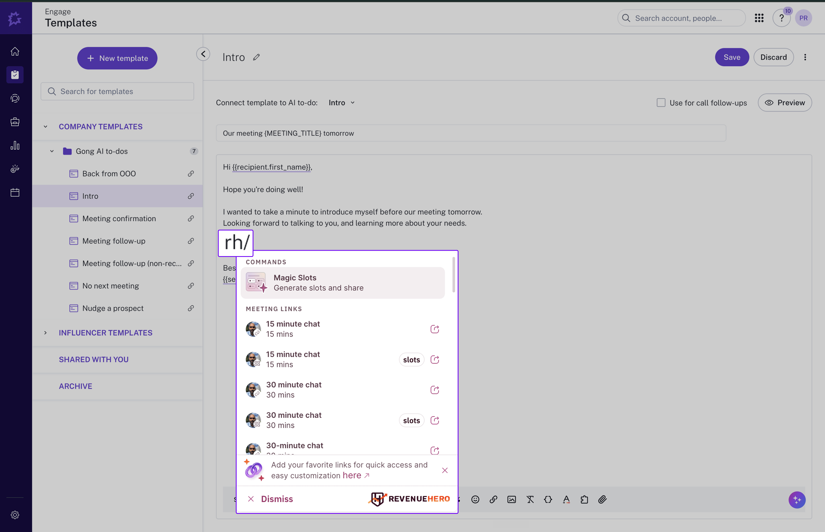Expand the Influencer Templates section
The height and width of the screenshot is (532, 825).
pos(45,333)
